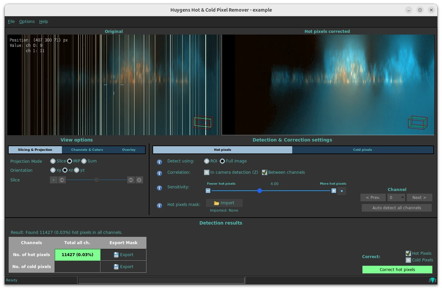Click the info icon next to Hot pixels mask

[x=159, y=205]
